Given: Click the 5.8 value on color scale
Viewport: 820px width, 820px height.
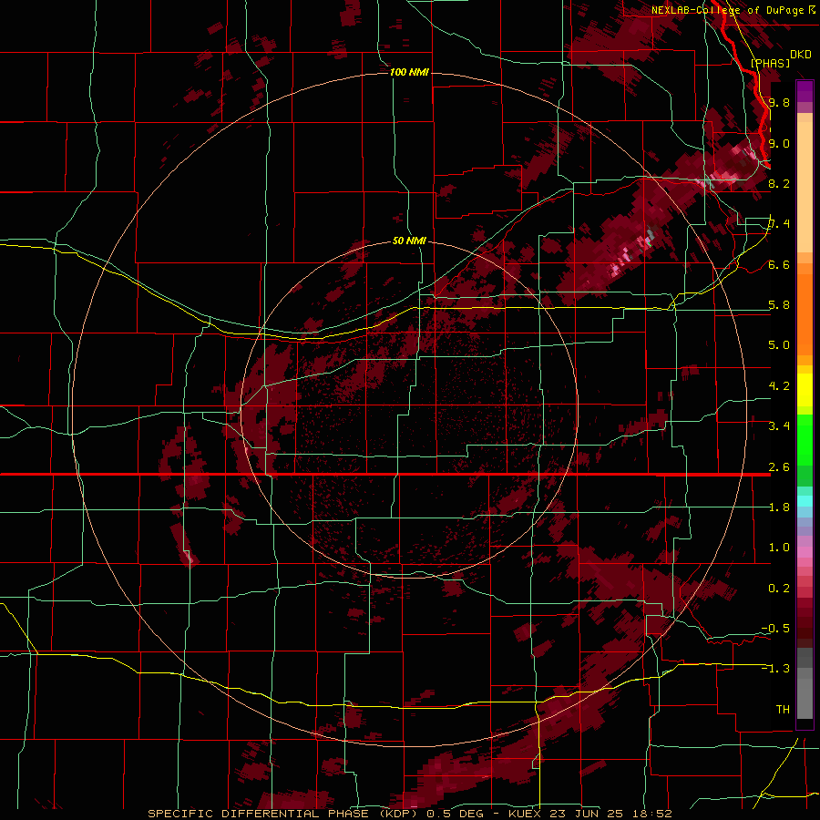Looking at the screenshot, I should [779, 305].
